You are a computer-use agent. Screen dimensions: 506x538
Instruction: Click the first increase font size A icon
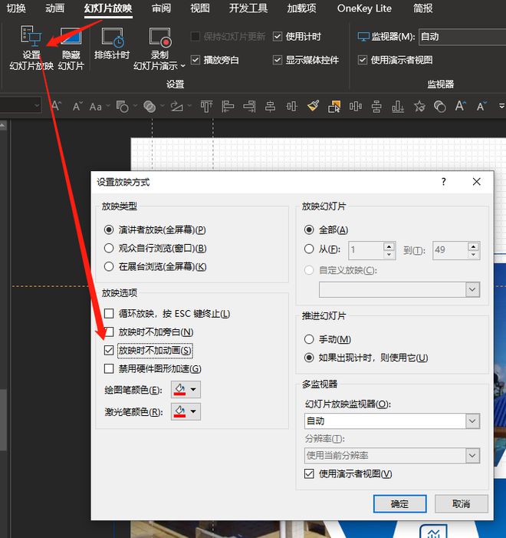coord(56,107)
